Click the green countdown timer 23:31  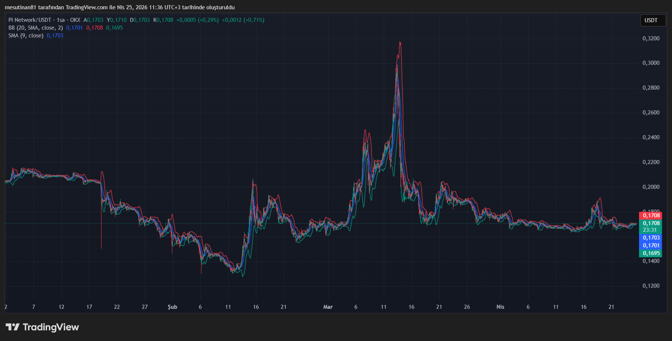651,230
